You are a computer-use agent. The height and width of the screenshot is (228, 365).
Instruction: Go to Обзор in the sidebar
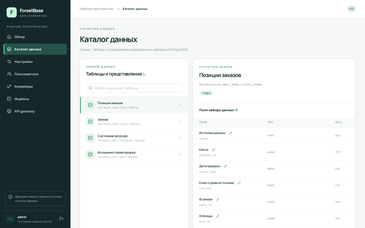(35, 37)
